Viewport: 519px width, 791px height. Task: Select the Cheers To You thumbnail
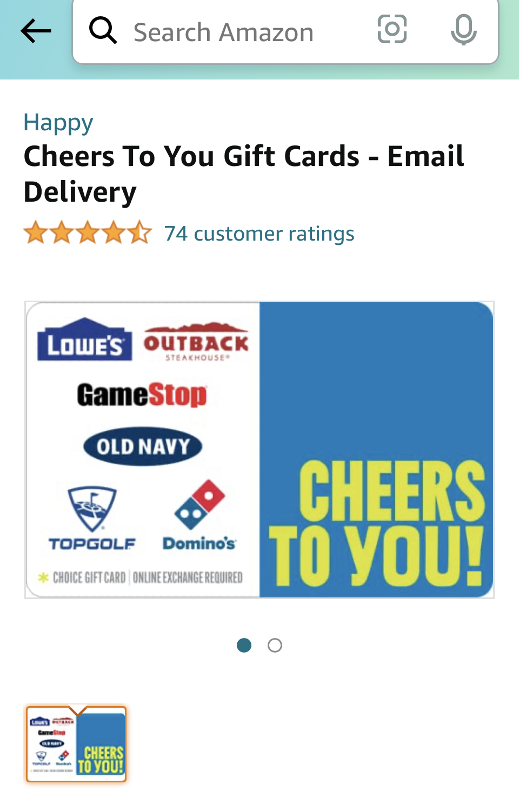(x=76, y=744)
